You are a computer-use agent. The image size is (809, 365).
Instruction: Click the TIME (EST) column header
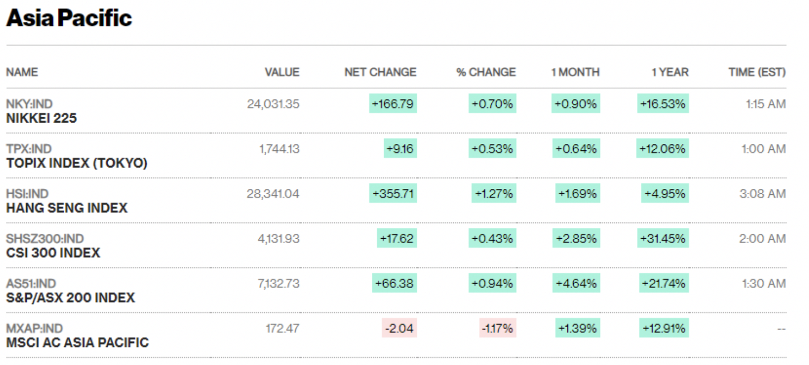pos(756,72)
